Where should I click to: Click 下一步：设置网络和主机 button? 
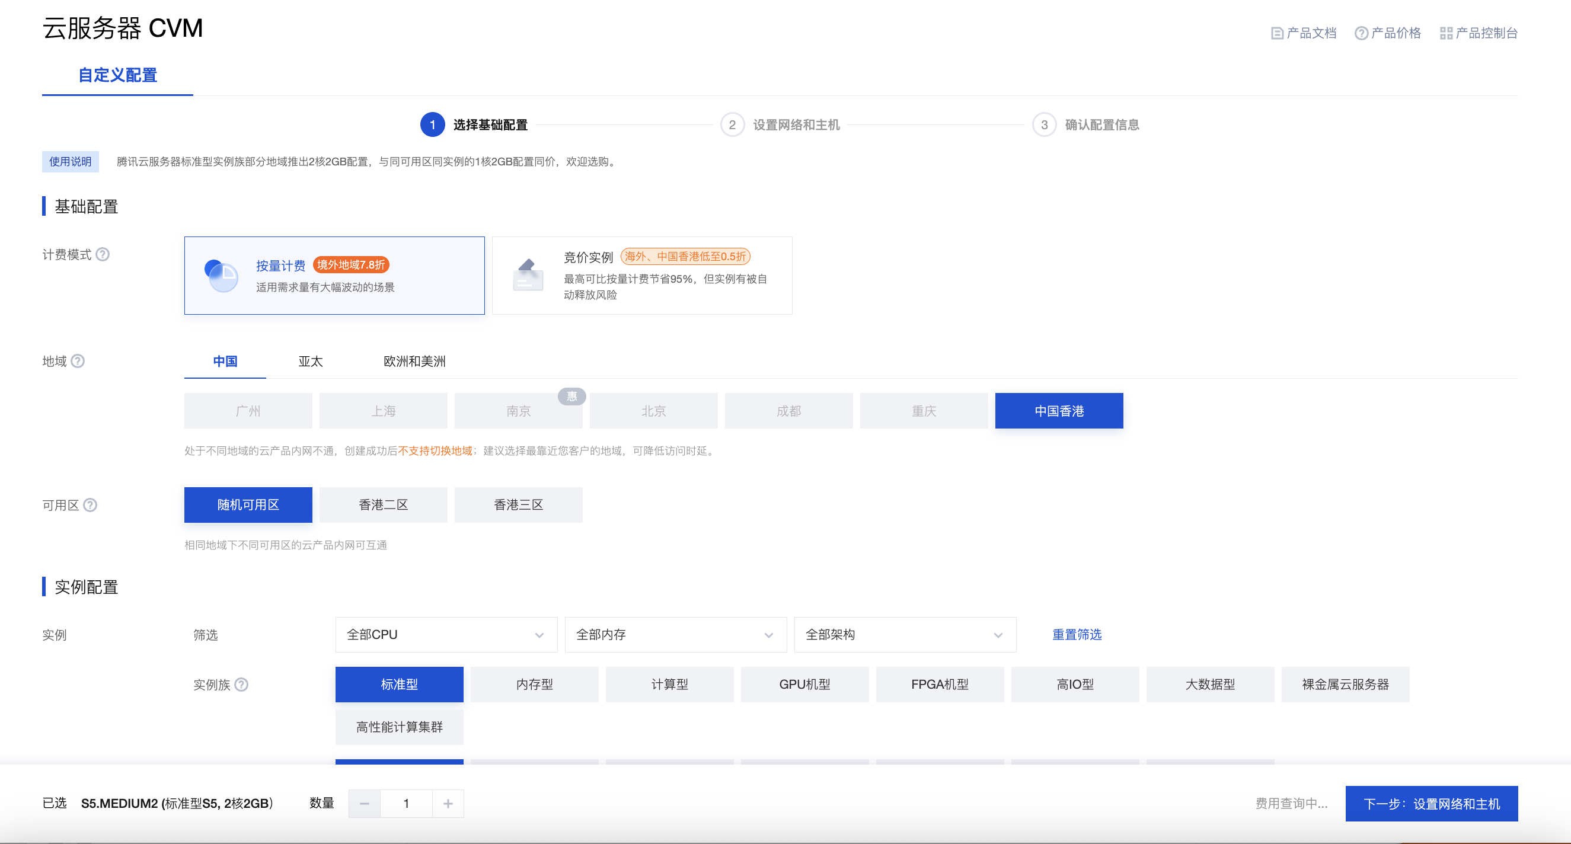(x=1431, y=804)
